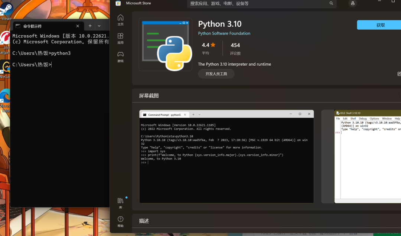Click the share icon near 开发人员工具

(399, 74)
